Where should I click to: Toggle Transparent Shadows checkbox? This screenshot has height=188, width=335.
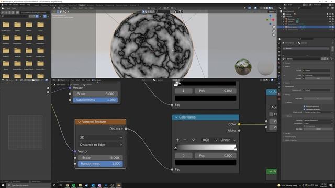coord(305,109)
